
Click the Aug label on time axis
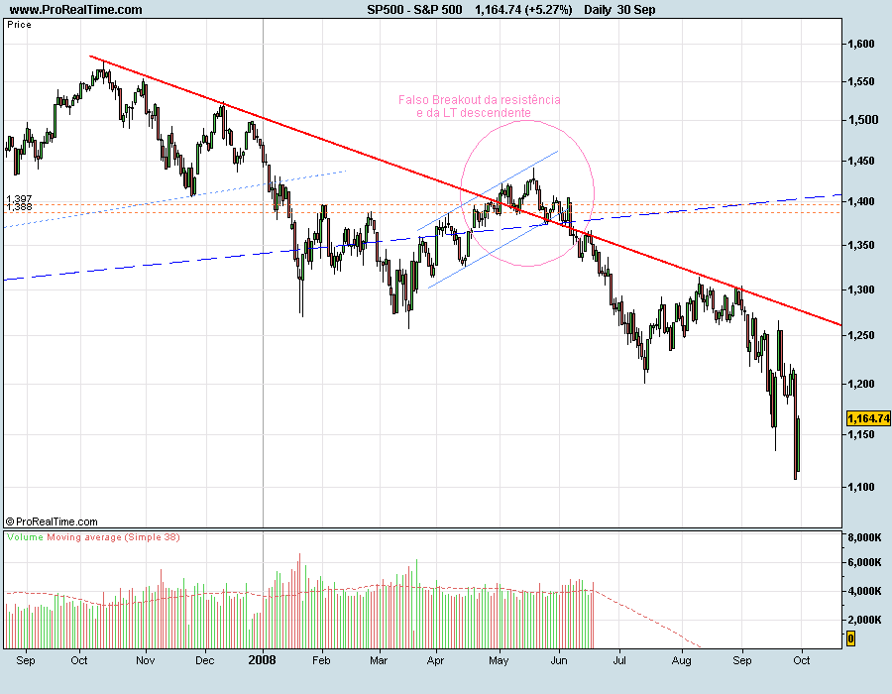[x=682, y=661]
